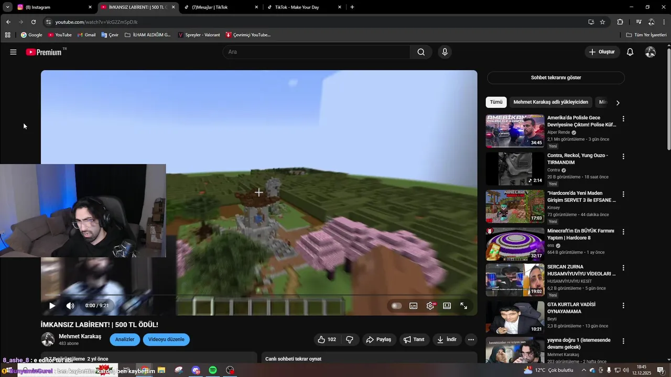Image resolution: width=671 pixels, height=377 pixels.
Task: Play the video
Action: [x=52, y=306]
